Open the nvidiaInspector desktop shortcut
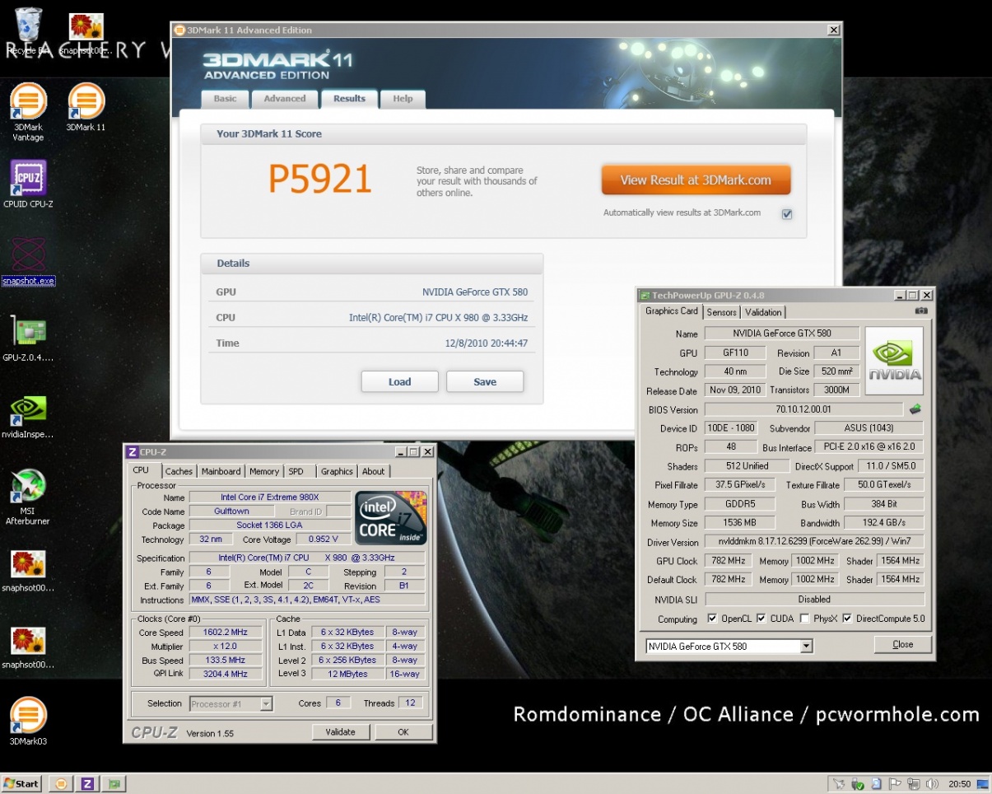The height and width of the screenshot is (794, 992). pos(28,409)
